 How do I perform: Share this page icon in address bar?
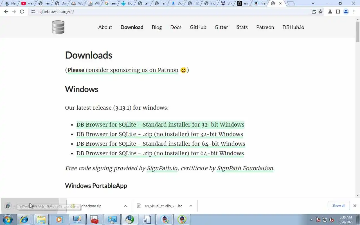[x=314, y=12]
